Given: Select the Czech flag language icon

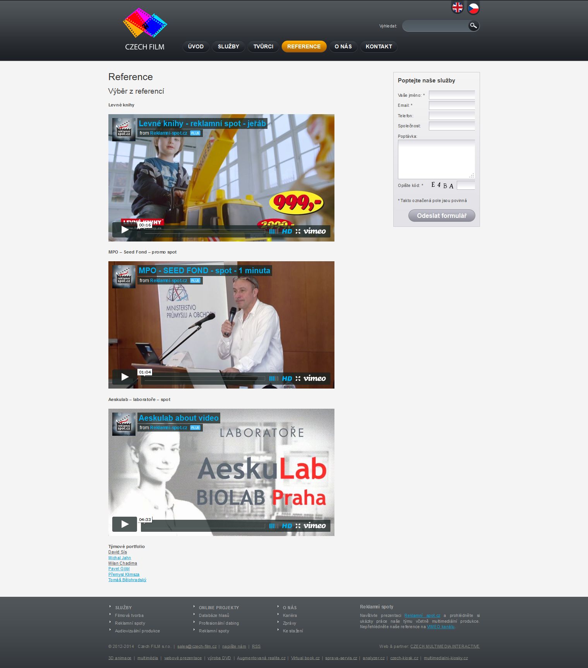Looking at the screenshot, I should tap(473, 8).
